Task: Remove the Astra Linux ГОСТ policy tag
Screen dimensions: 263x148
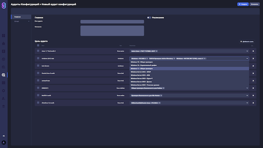Action: coord(157,51)
